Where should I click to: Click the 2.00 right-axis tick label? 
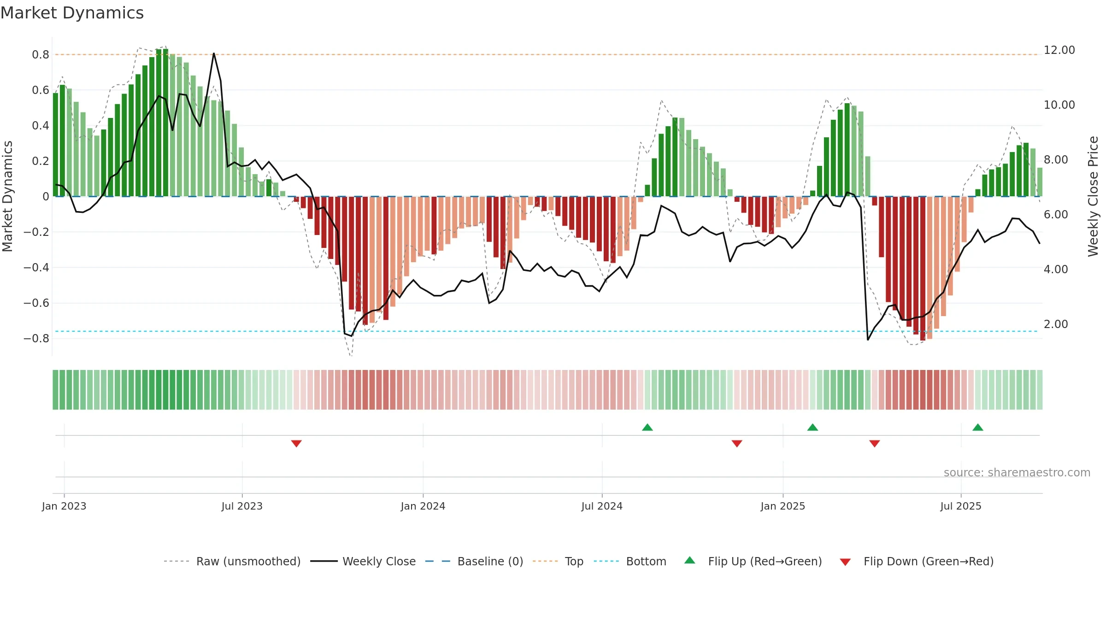1056,324
